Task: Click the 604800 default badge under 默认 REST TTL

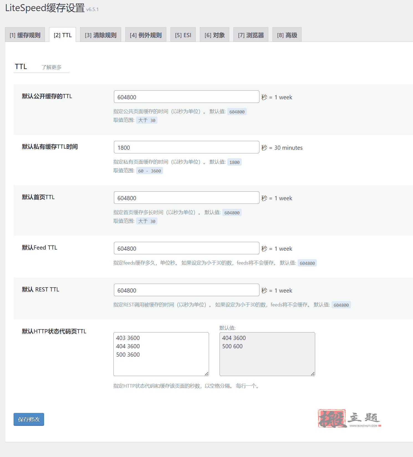Action: 341,305
